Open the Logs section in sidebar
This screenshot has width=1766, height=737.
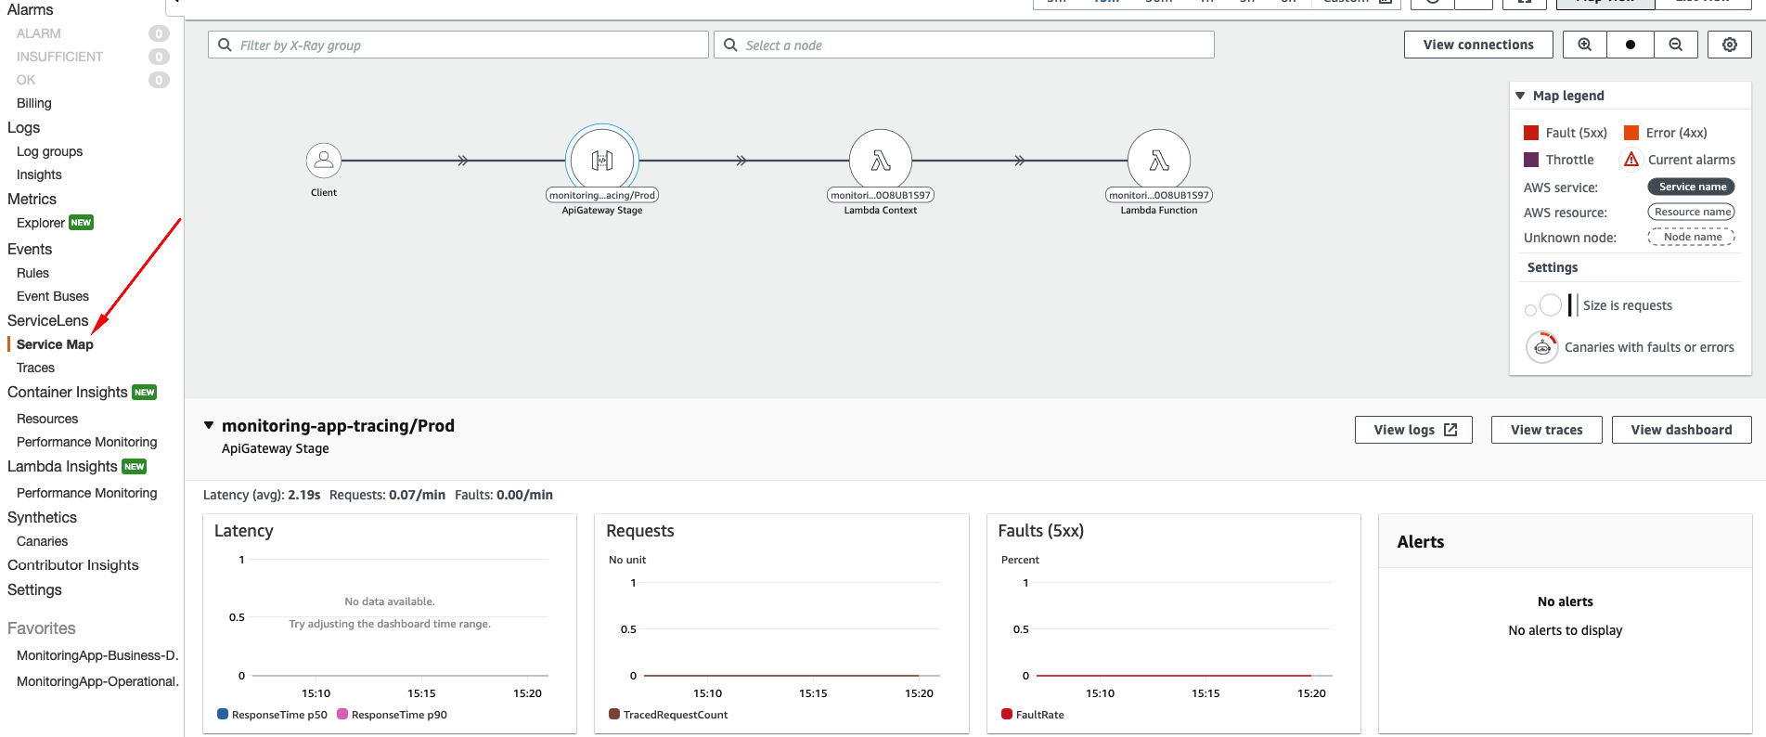pos(24,127)
